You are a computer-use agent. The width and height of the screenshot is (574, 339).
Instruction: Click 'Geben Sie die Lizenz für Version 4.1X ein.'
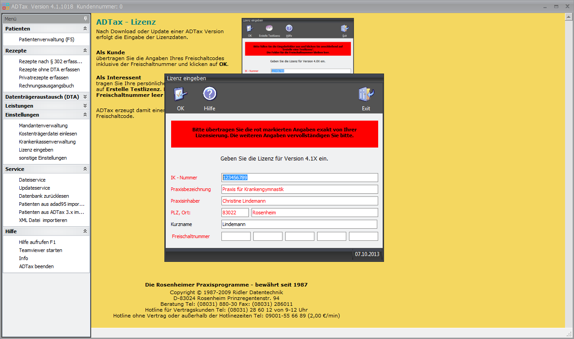[x=274, y=159]
